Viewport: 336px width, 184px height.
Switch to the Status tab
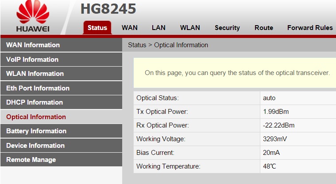tap(97, 27)
